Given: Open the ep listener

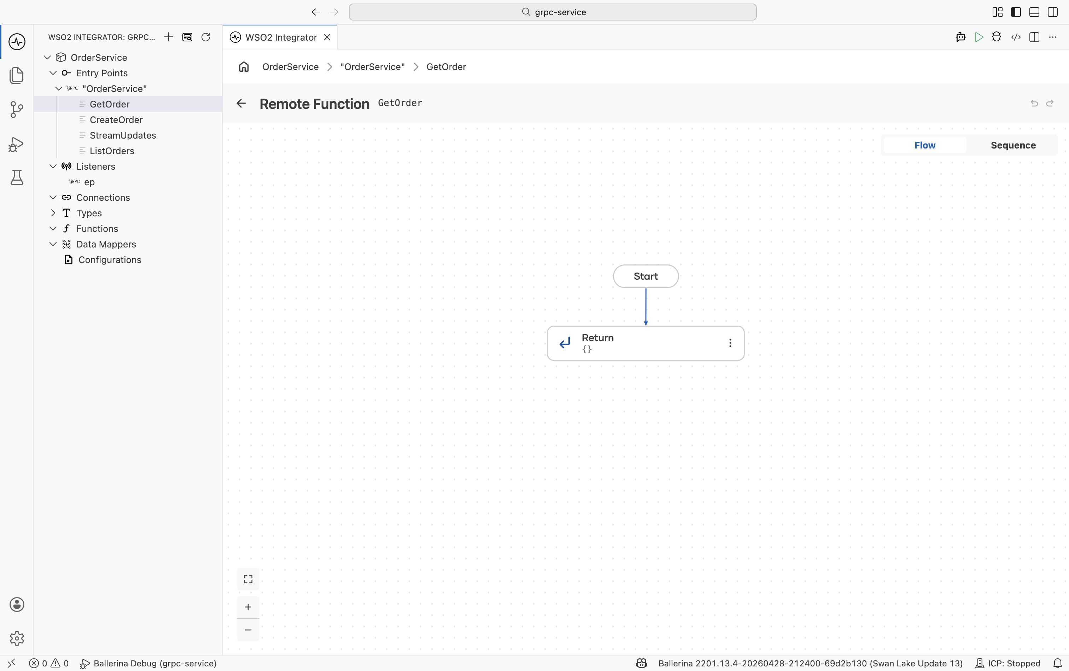Looking at the screenshot, I should (x=128, y=181).
